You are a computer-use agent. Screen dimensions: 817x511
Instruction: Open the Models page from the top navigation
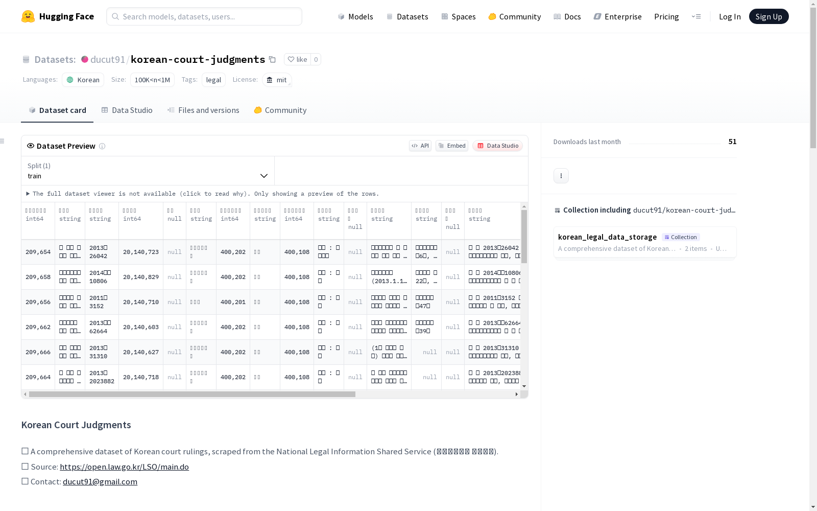click(355, 16)
